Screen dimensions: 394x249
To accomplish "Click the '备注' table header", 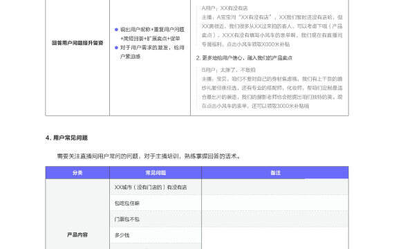I will 275,173.
